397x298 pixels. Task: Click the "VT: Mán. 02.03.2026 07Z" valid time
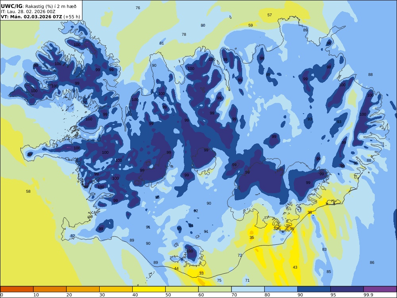31,17
